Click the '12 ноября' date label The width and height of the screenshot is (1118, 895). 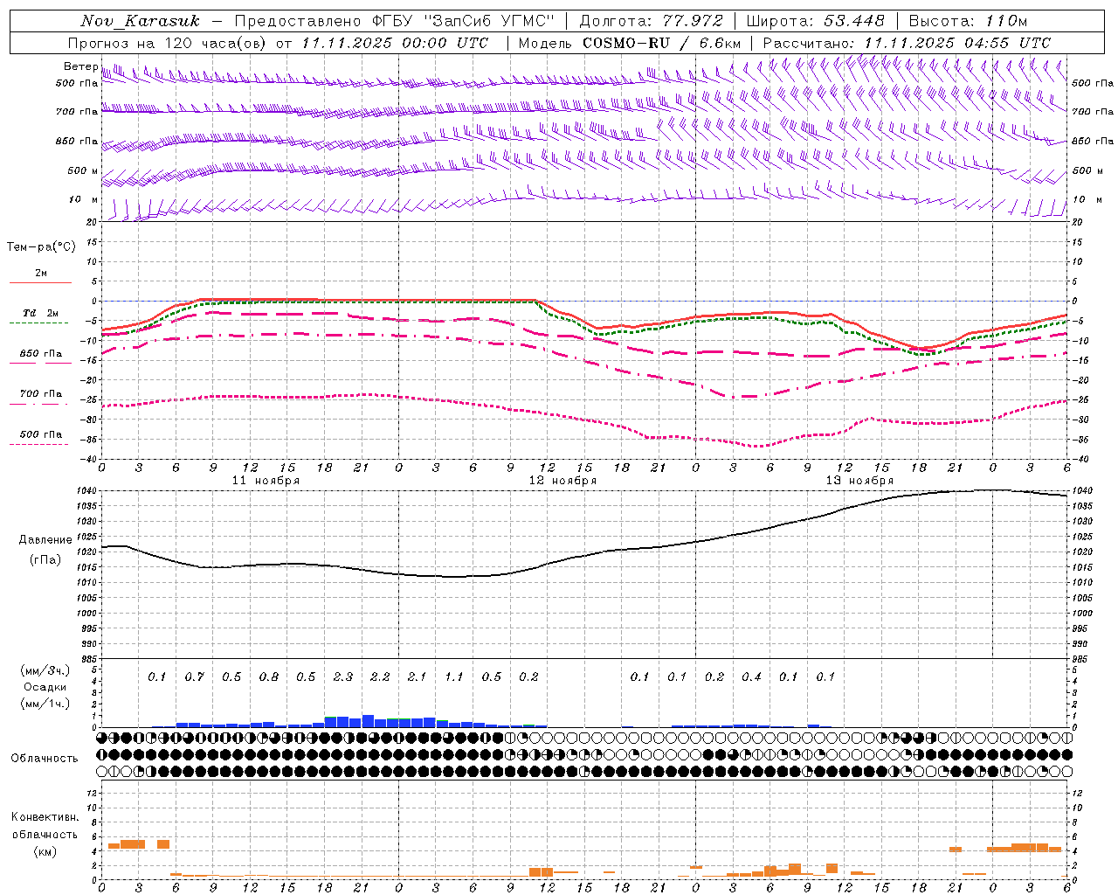pos(562,481)
